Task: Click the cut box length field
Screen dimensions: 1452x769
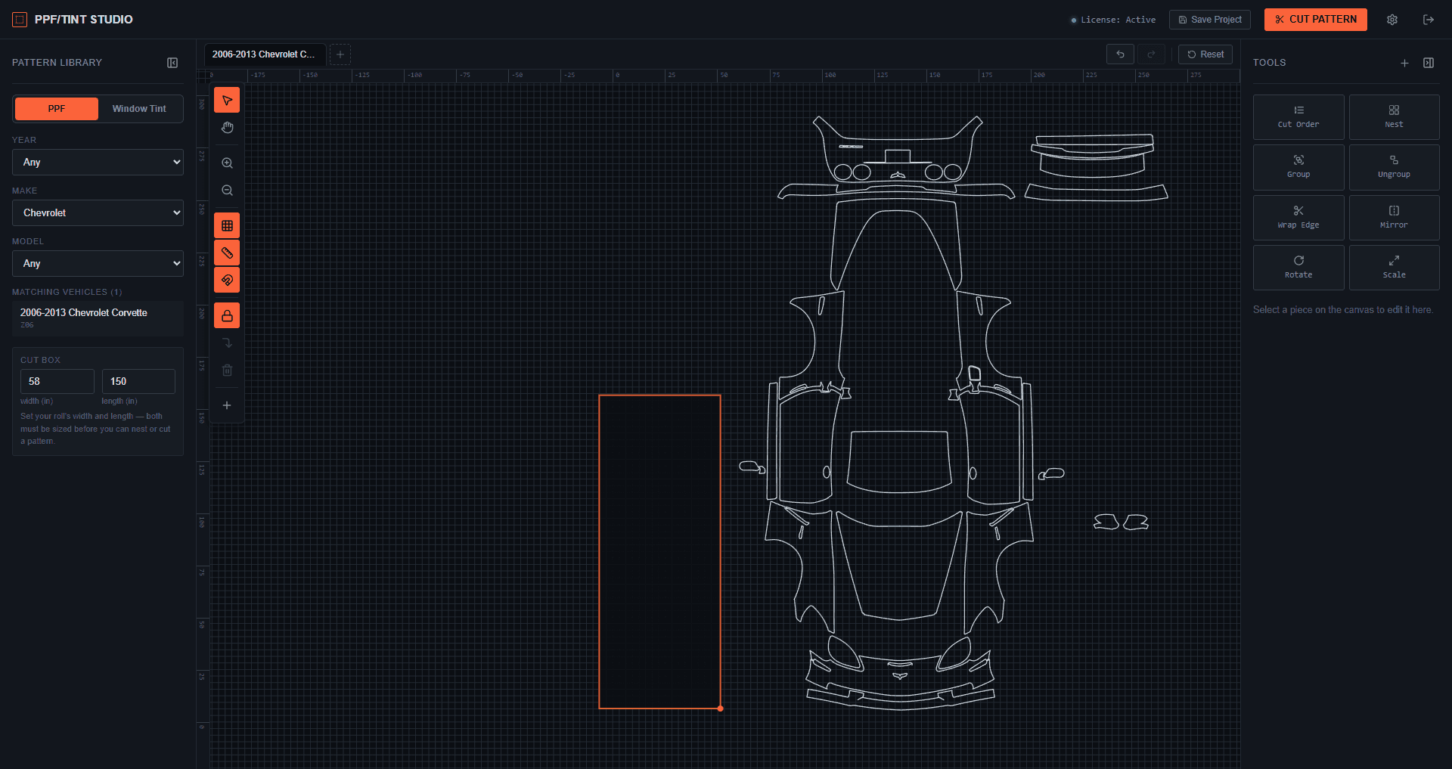Action: pos(138,382)
